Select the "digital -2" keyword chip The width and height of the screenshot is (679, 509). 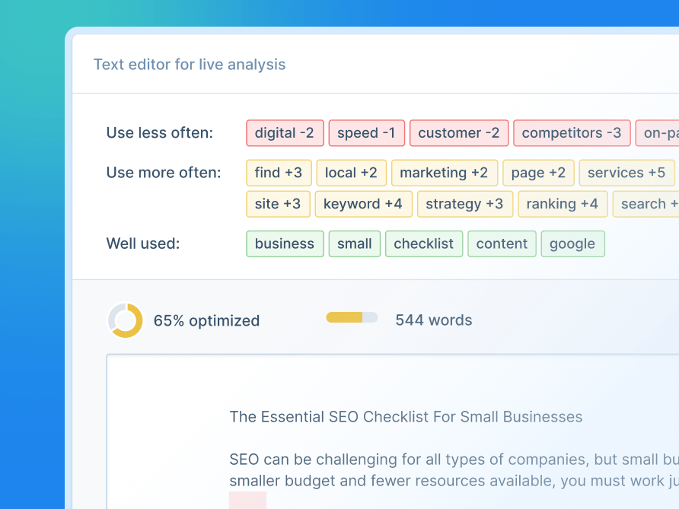[x=285, y=132]
